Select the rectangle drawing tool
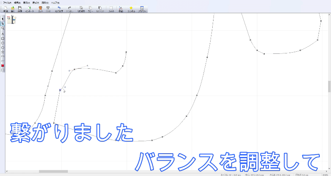 point(2,39)
